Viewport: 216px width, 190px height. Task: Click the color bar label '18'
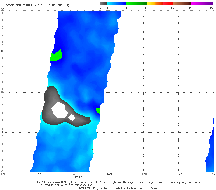126,8
